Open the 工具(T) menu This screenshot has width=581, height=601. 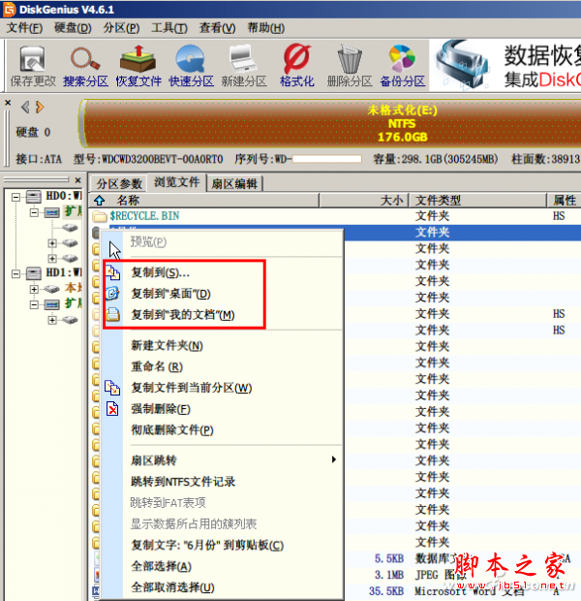pos(169,28)
